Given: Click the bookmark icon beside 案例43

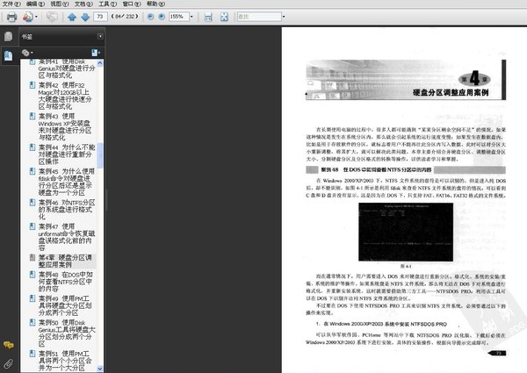Looking at the screenshot, I should click(x=32, y=116).
